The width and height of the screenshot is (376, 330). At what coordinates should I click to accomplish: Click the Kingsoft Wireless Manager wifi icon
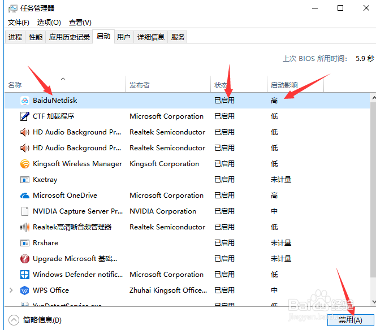click(x=25, y=164)
